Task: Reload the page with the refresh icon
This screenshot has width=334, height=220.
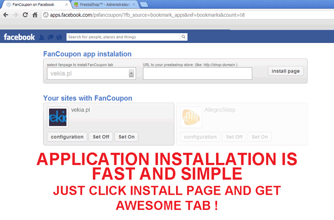Action: (x=25, y=15)
